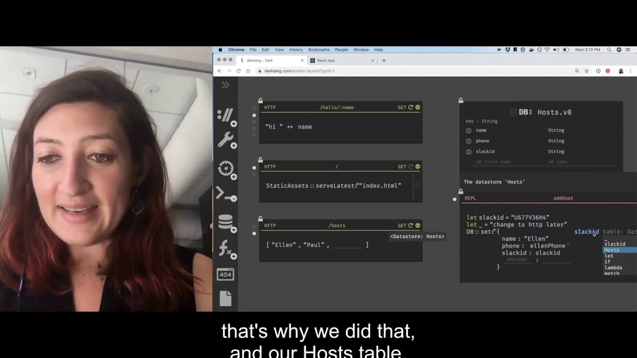Switch to darklang - Dark browser tab
This screenshot has height=358, width=637.
pos(270,61)
